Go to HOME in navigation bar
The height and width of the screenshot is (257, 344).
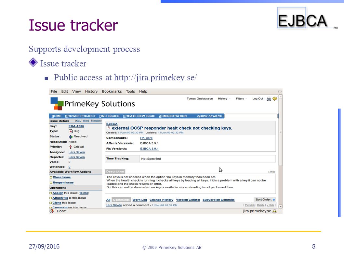coord(56,116)
